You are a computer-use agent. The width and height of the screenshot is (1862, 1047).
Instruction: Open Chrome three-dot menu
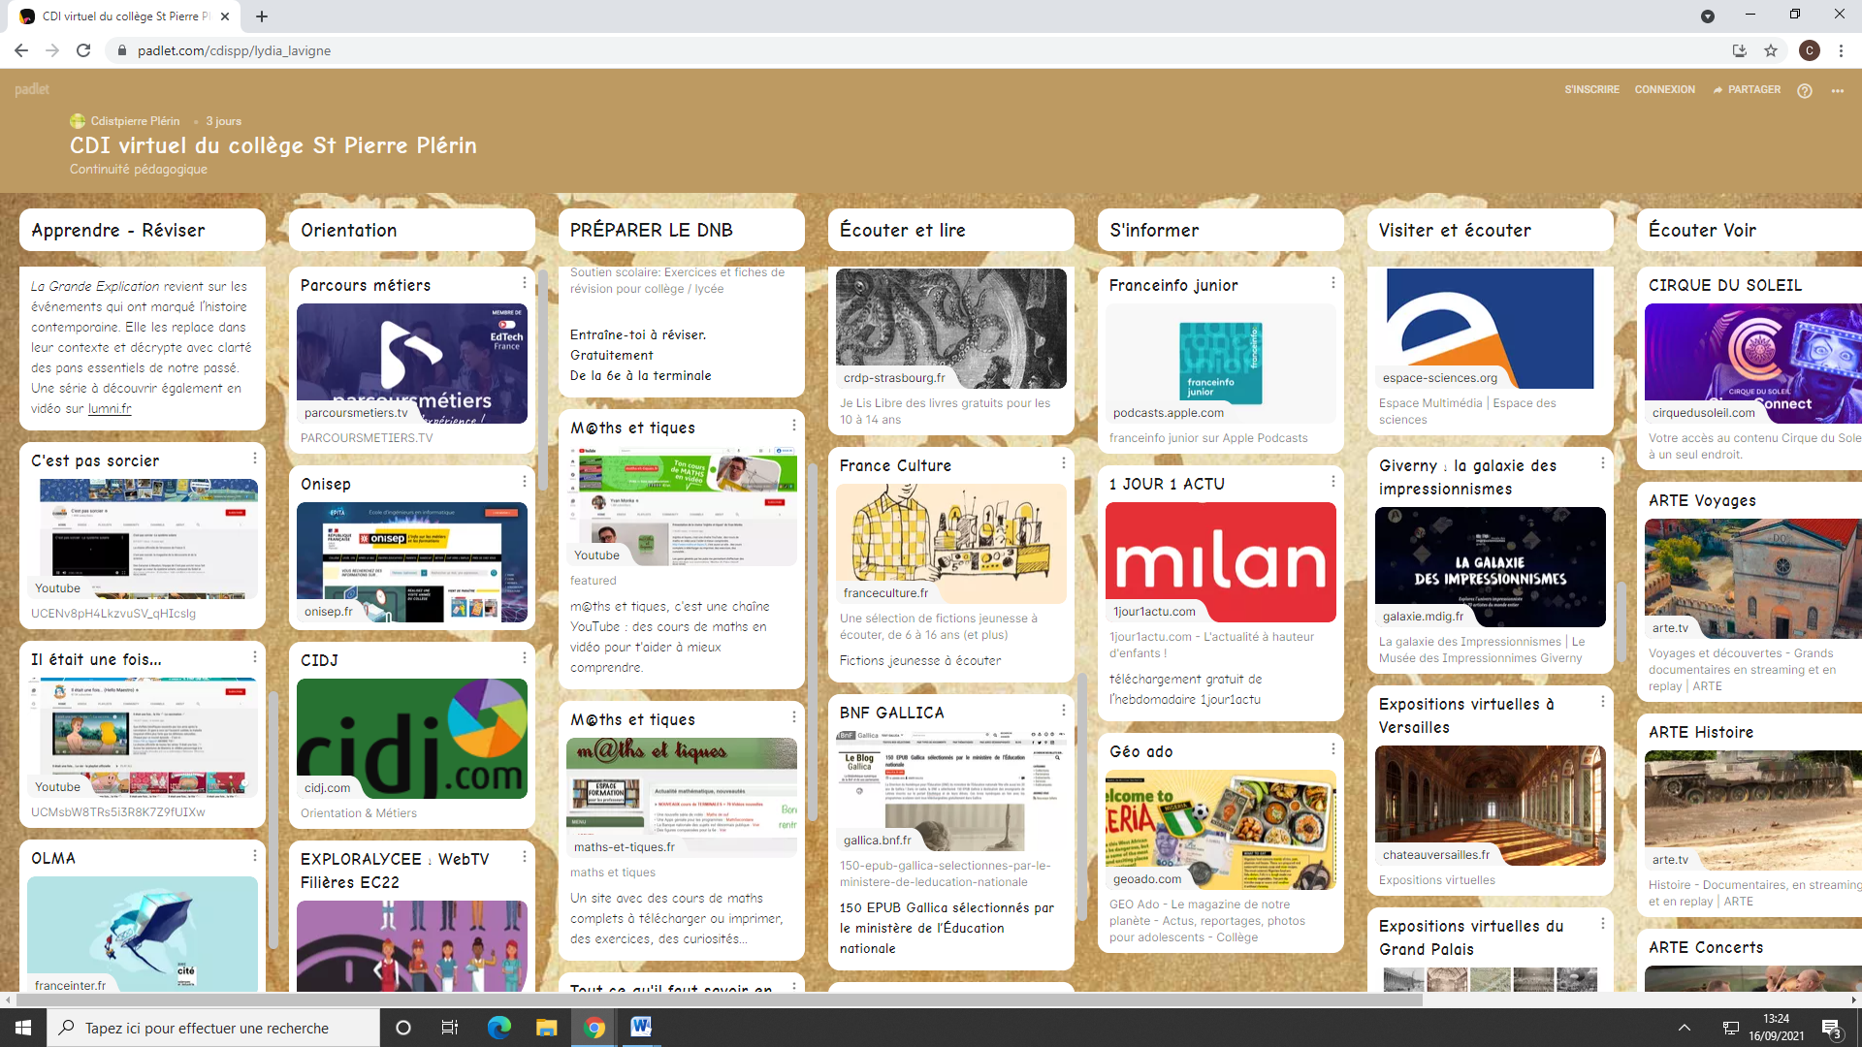(x=1841, y=50)
